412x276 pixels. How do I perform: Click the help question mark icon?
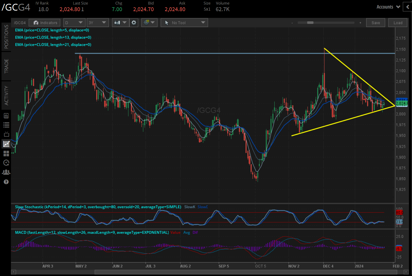pos(6,182)
